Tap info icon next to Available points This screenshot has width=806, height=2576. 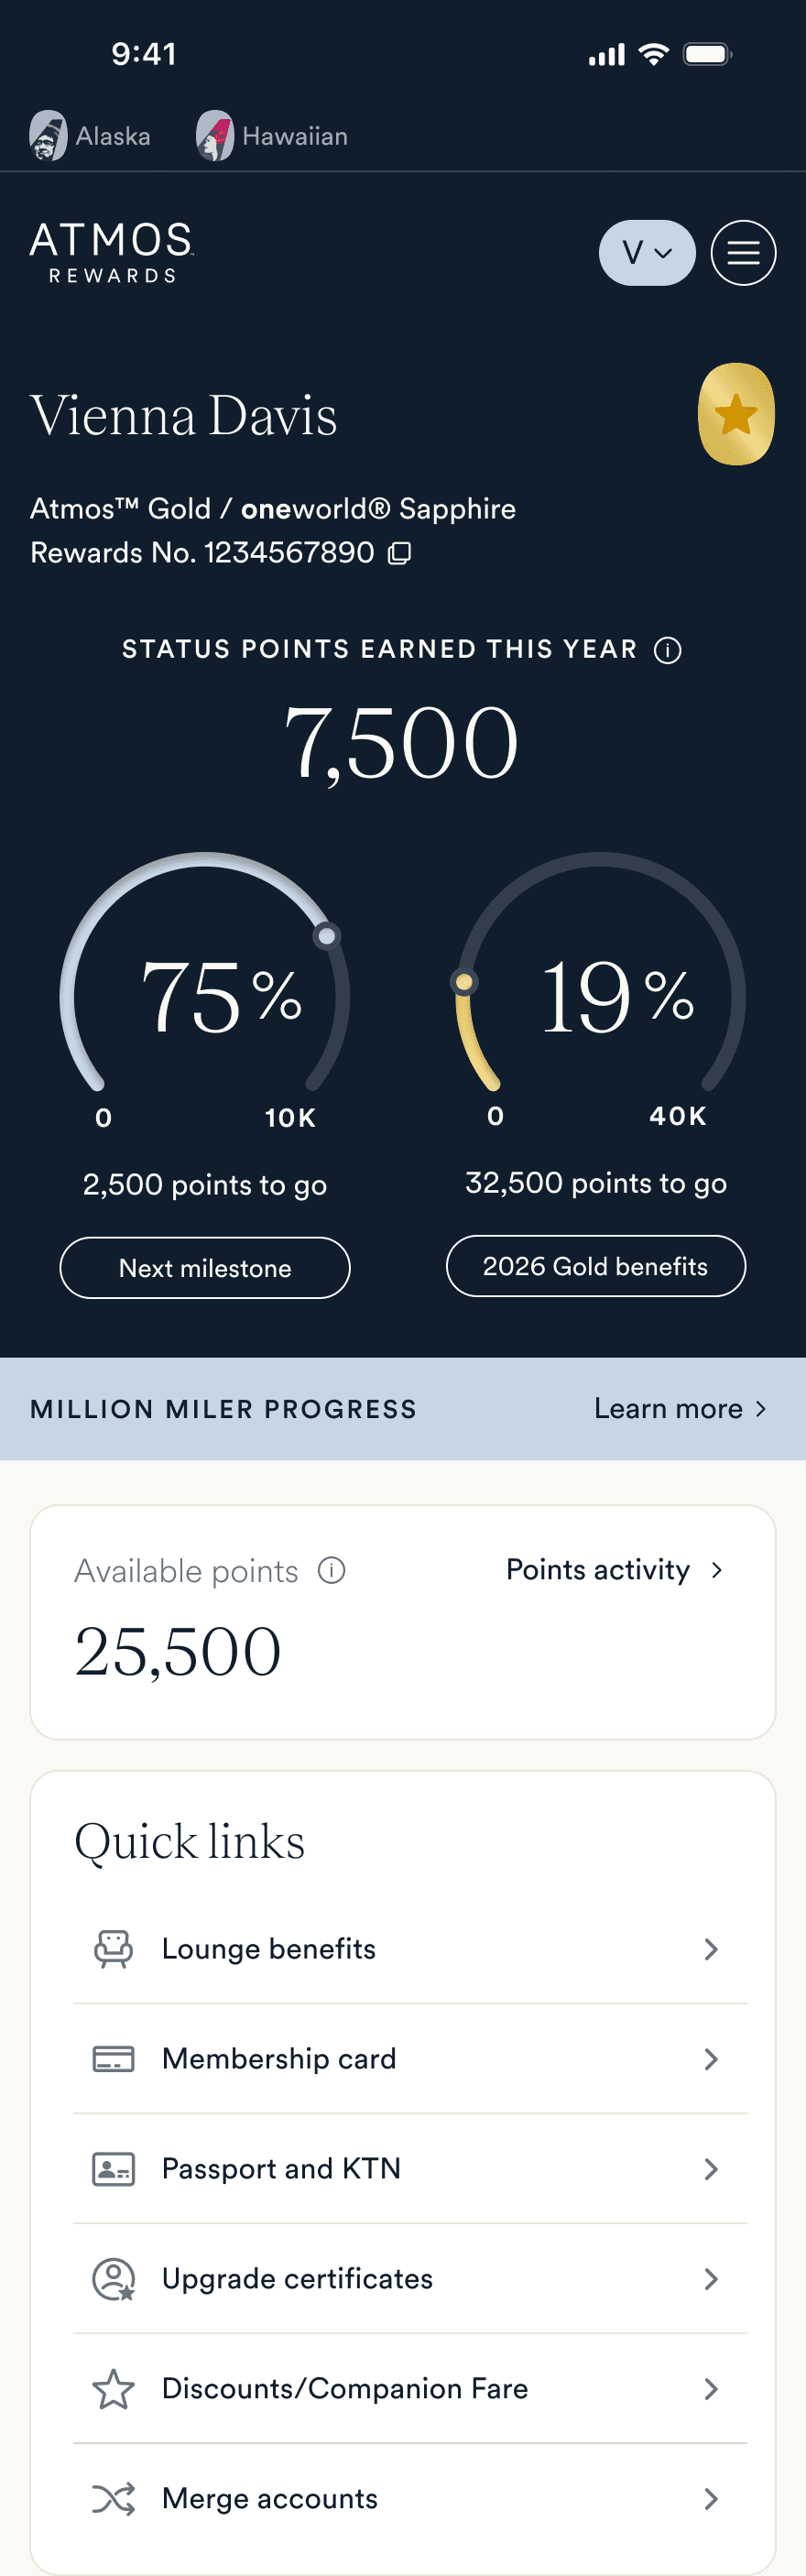331,1570
